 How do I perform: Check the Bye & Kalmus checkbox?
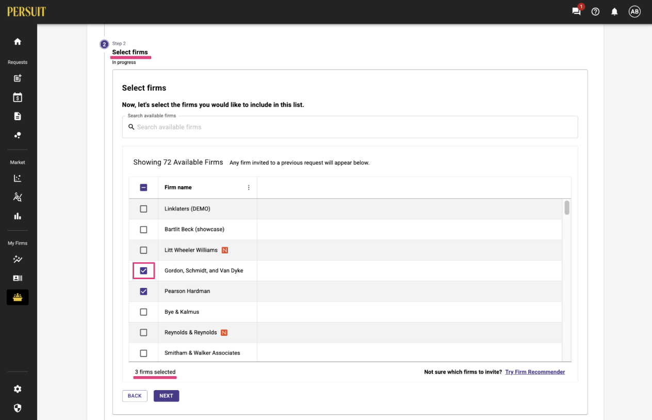pos(143,312)
